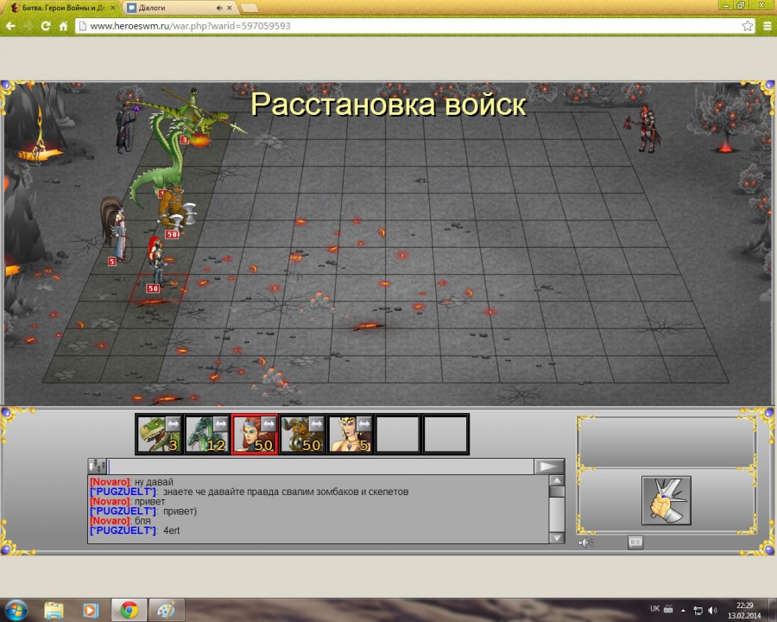Click chat scrollbar up arrow
The width and height of the screenshot is (777, 622).
557,480
